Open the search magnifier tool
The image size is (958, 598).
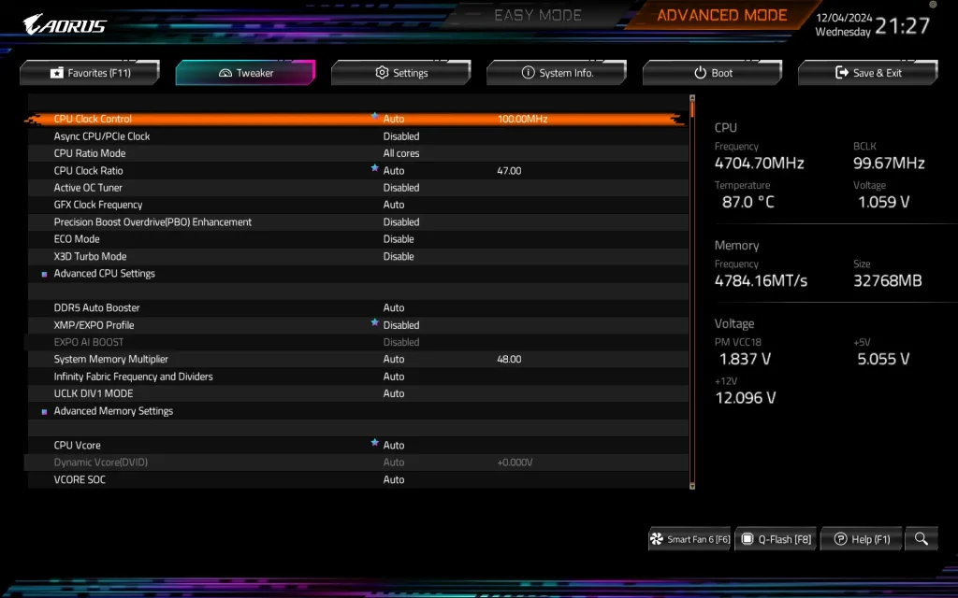[x=921, y=538]
